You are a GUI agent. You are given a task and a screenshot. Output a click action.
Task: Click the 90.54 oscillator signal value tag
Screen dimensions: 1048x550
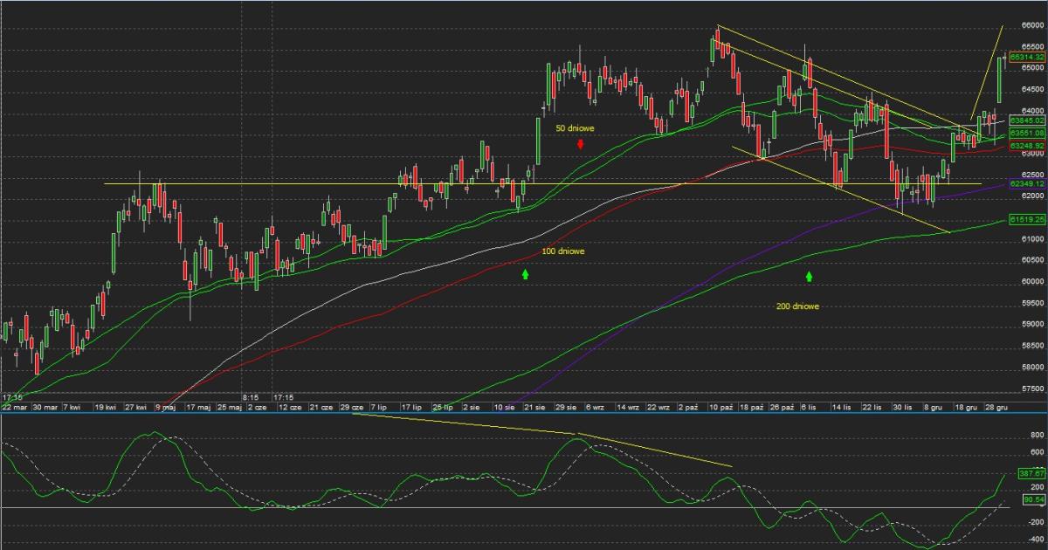coord(1031,499)
